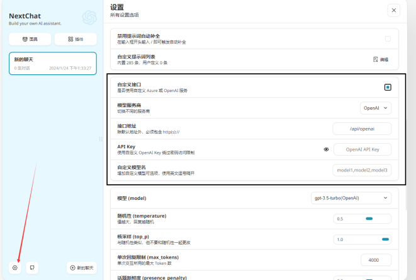Focus the OpenAI API Key input

pos(363,149)
